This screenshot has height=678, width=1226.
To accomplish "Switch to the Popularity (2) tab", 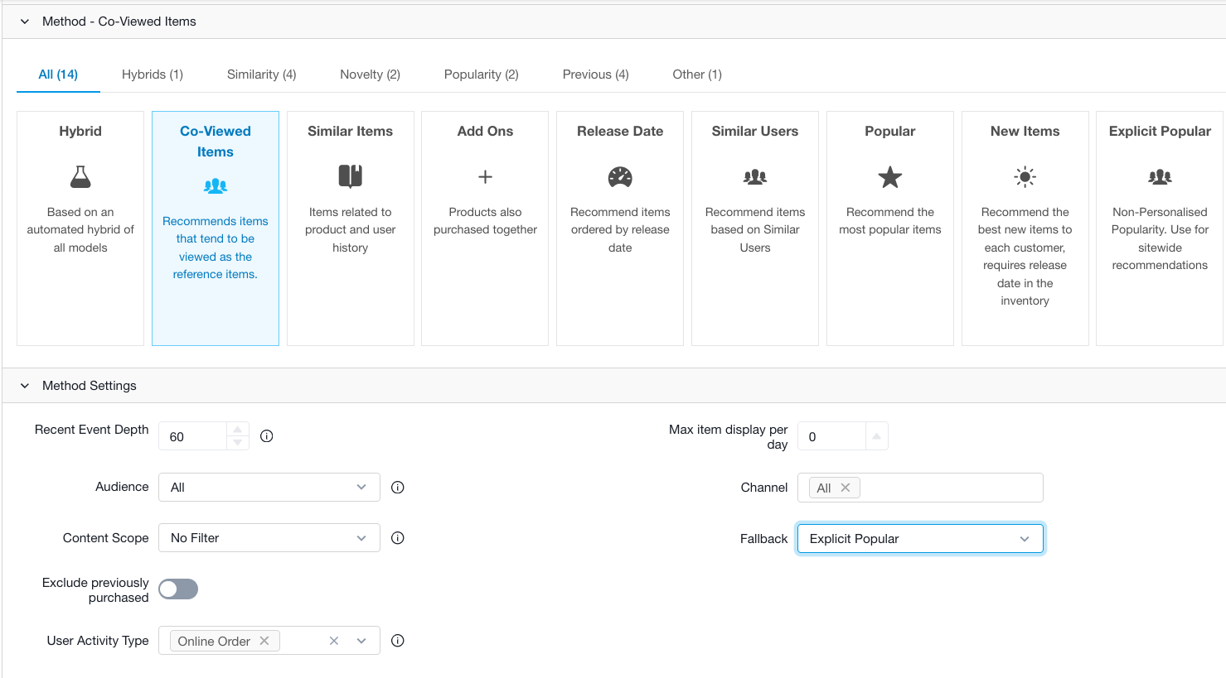I will point(482,75).
